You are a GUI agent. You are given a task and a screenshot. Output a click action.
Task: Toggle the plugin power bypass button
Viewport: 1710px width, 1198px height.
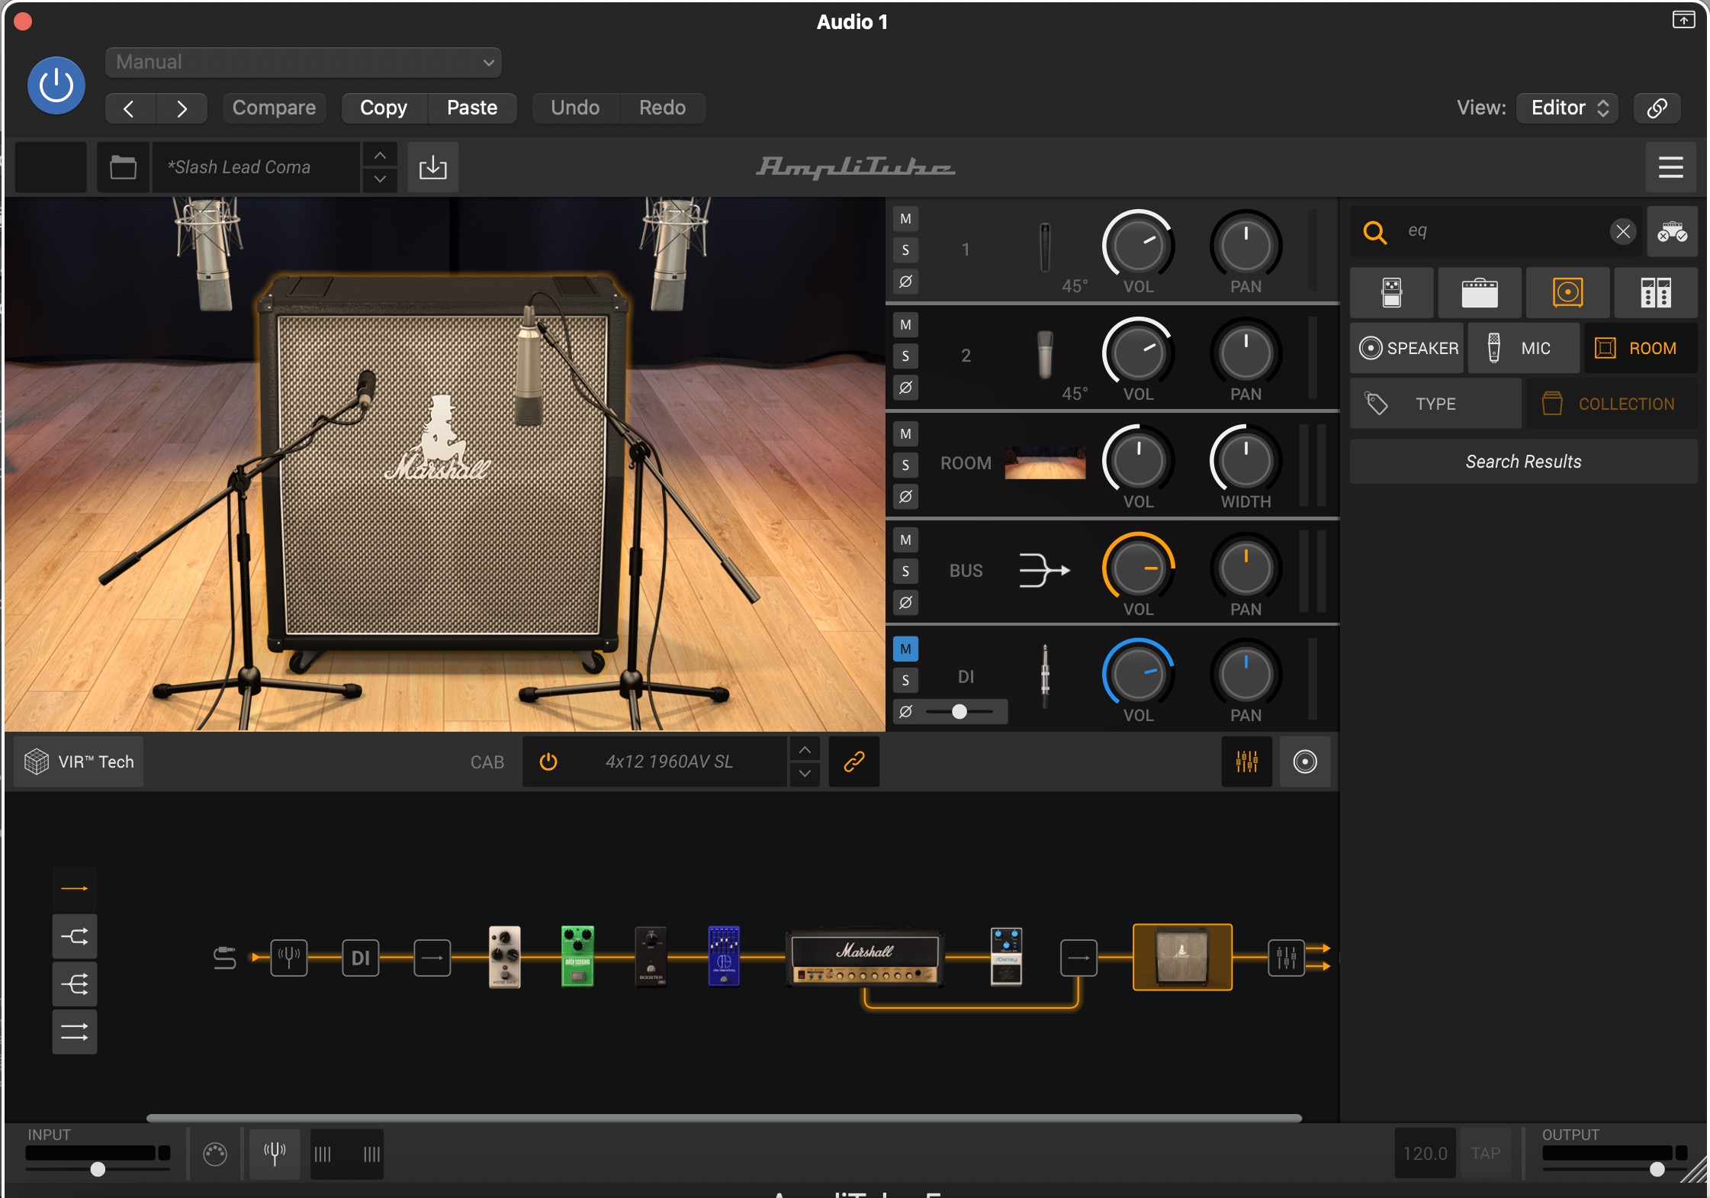(56, 85)
